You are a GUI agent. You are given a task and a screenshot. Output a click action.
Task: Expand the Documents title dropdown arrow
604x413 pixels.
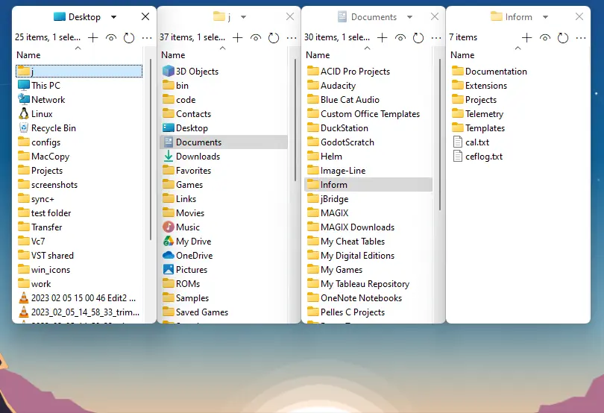(410, 17)
